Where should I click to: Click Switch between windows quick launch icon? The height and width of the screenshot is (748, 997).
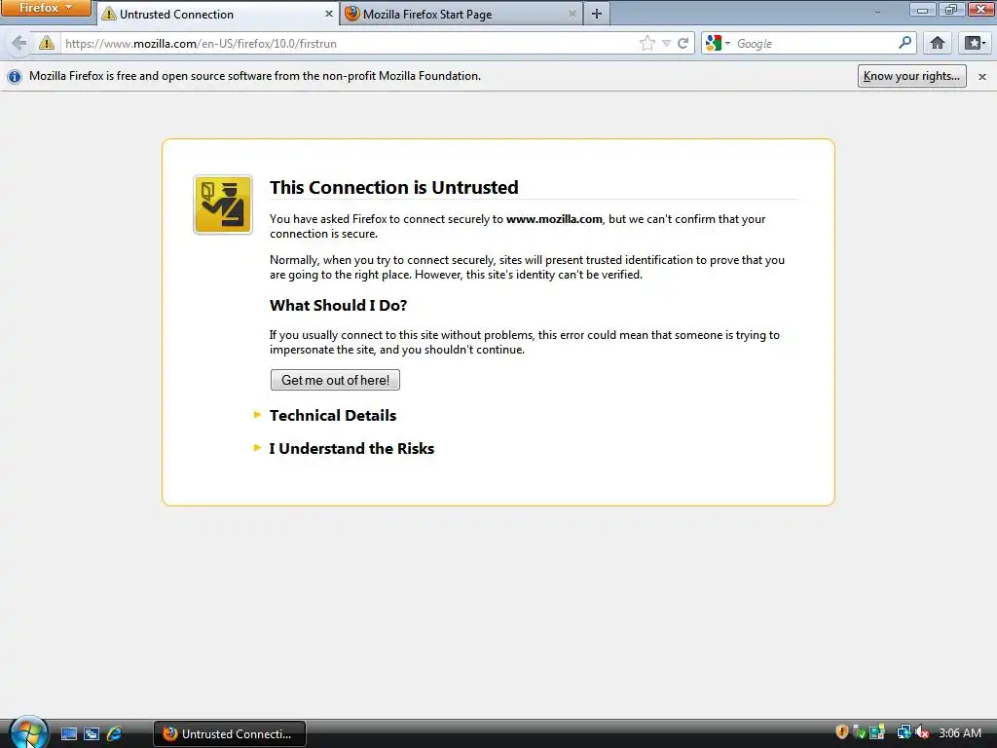(x=92, y=733)
